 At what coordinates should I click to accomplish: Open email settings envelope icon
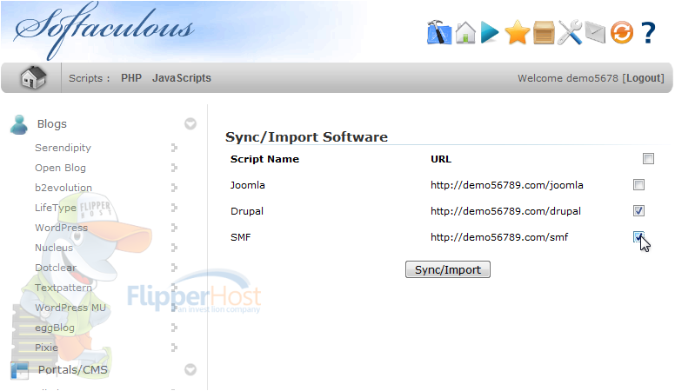[595, 33]
